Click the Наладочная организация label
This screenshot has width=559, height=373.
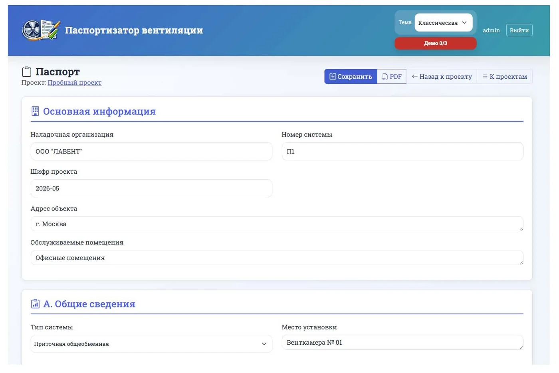pyautogui.click(x=72, y=135)
